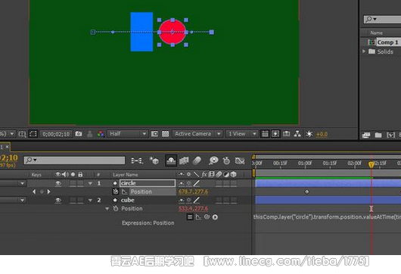Add or remove keyframe diamond for circle Position

(42, 191)
